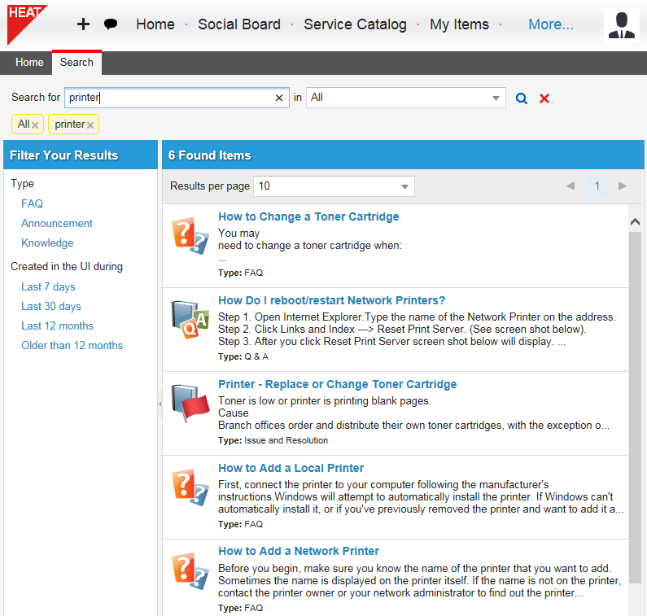Image resolution: width=647 pixels, height=616 pixels.
Task: Filter by Last 7 days
Action: tap(48, 286)
